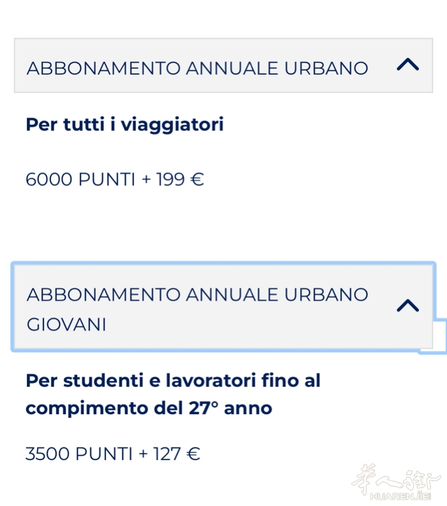The height and width of the screenshot is (506, 447).
Task: Click the Chinese calligraphy watermark logo
Action: (x=396, y=479)
